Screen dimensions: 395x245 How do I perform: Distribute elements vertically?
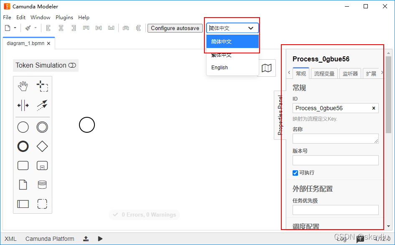138,28
